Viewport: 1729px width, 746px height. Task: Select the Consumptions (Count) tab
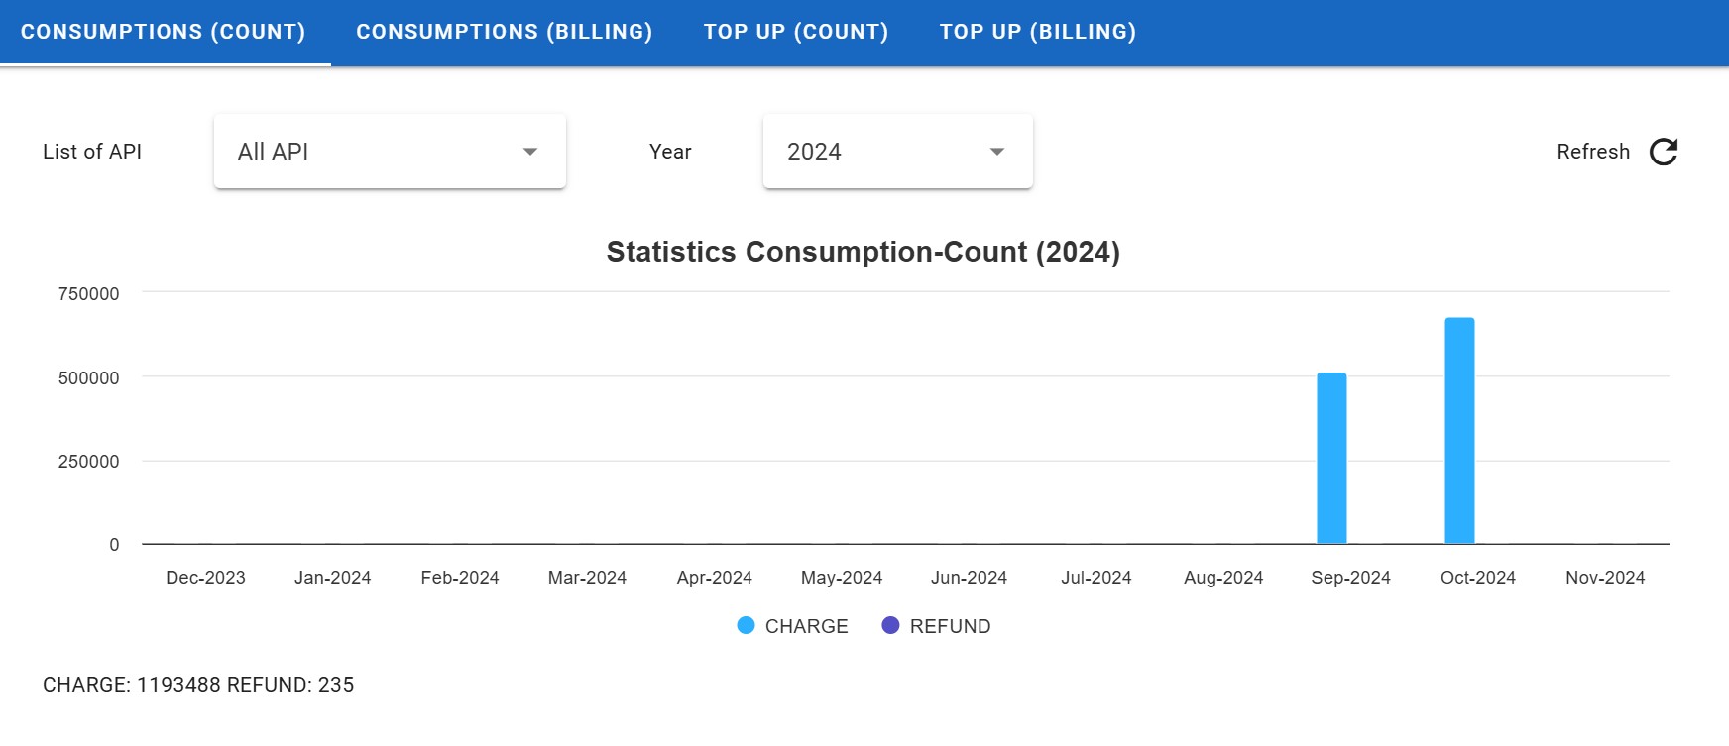pos(164,32)
